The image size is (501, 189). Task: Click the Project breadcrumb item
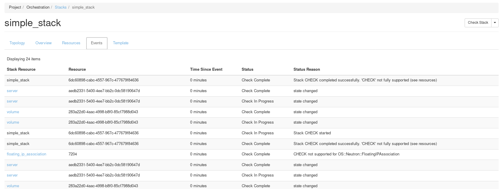(x=15, y=7)
